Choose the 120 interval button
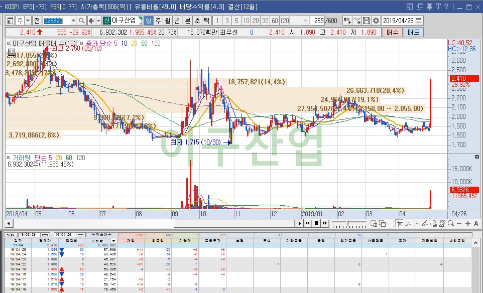The image size is (483, 293). [x=284, y=21]
